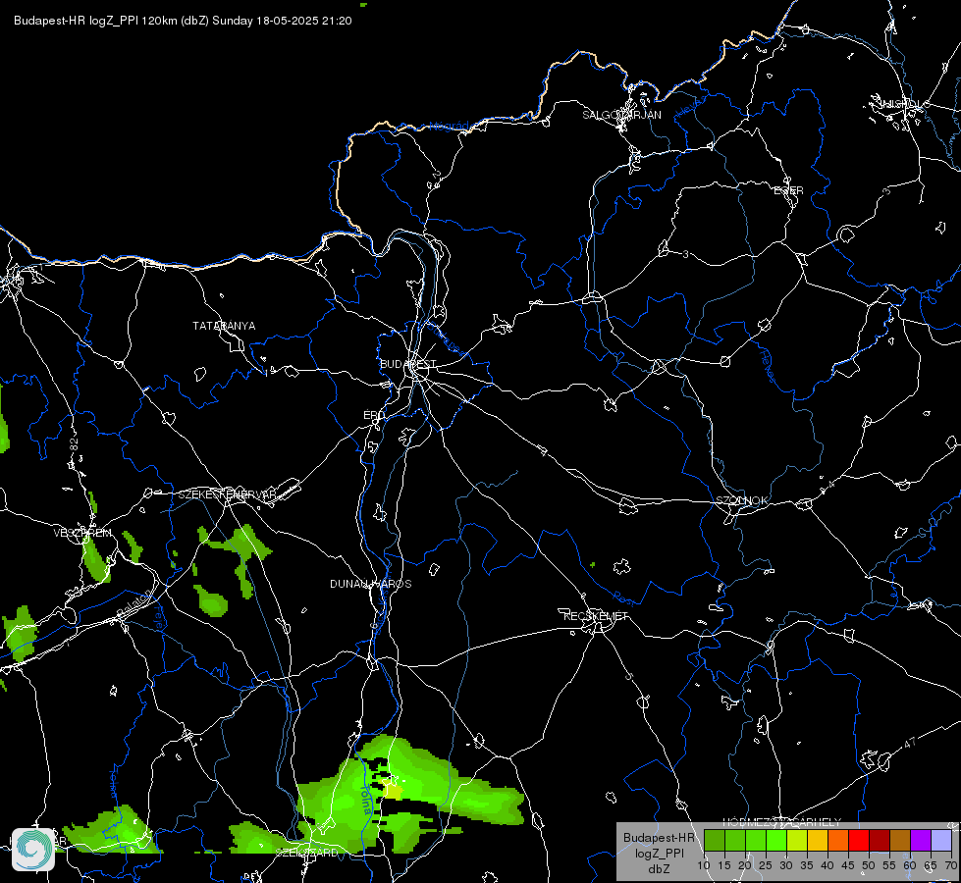Click the EGER city label
Screen dimensions: 961x883
(789, 190)
